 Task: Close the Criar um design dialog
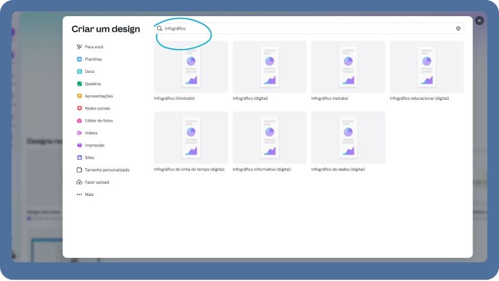tap(479, 21)
